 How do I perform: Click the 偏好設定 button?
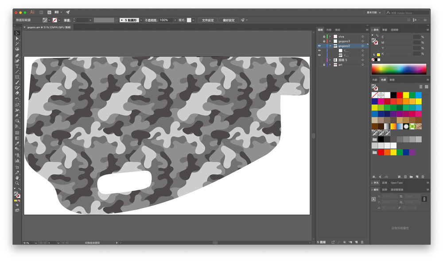(228, 20)
